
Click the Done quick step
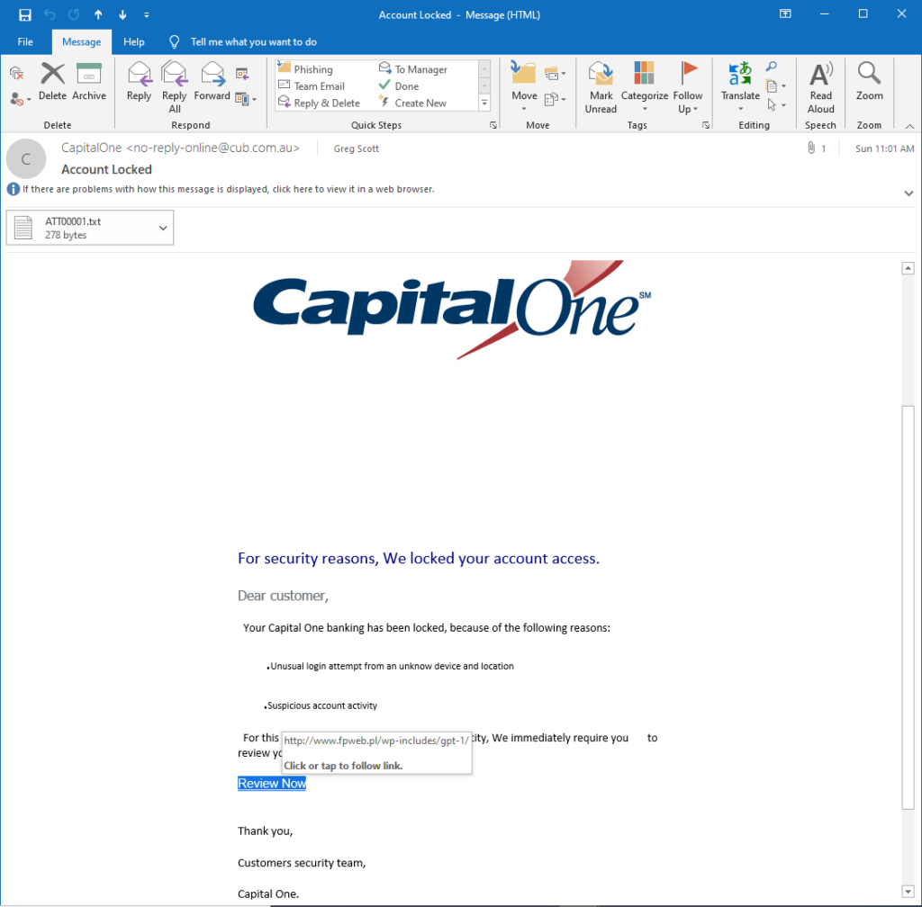[x=399, y=85]
